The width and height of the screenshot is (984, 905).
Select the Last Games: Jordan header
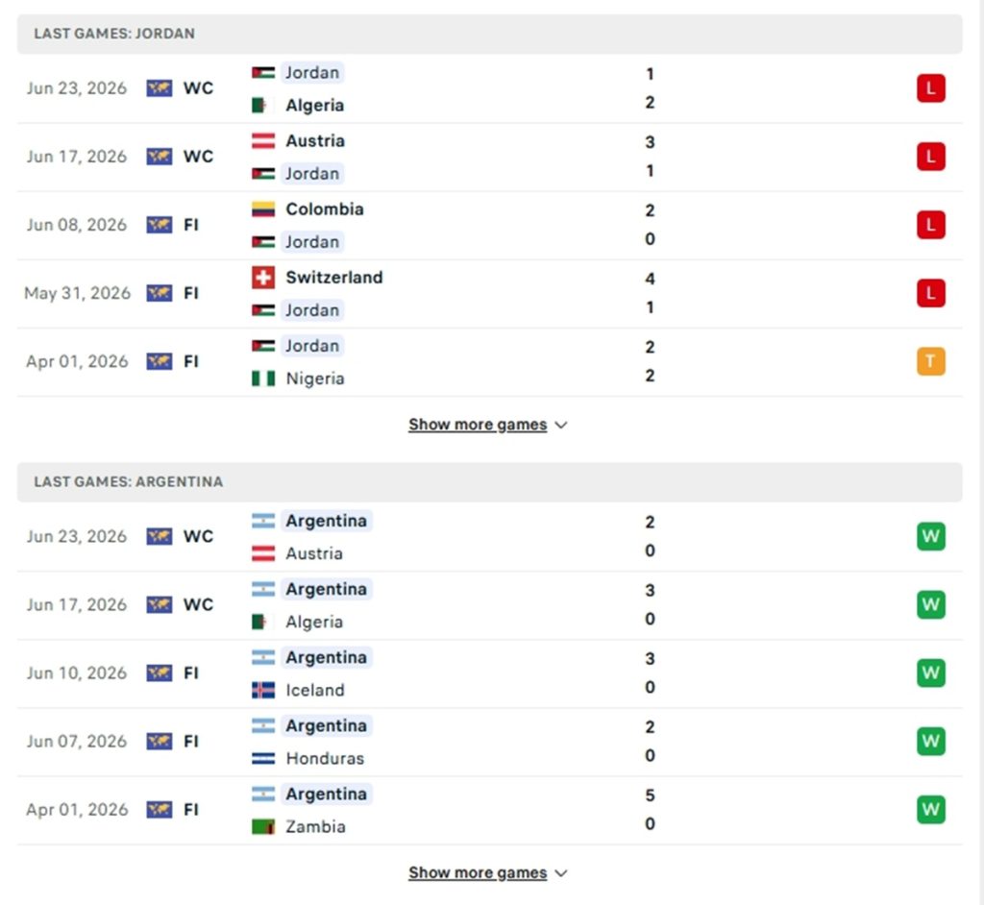(x=489, y=34)
